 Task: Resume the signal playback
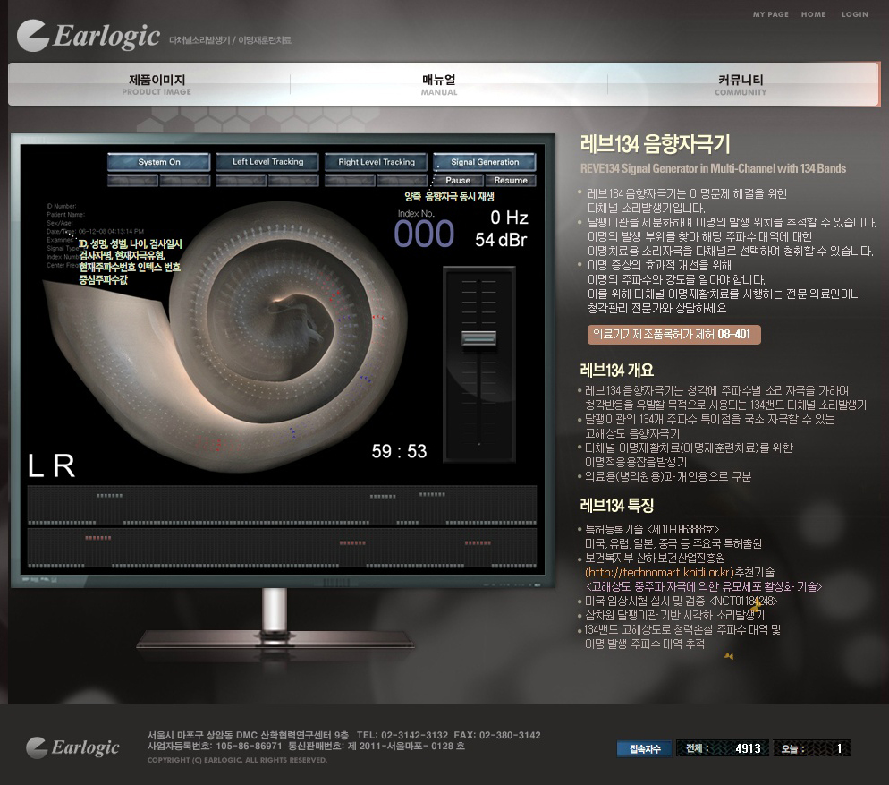511,181
